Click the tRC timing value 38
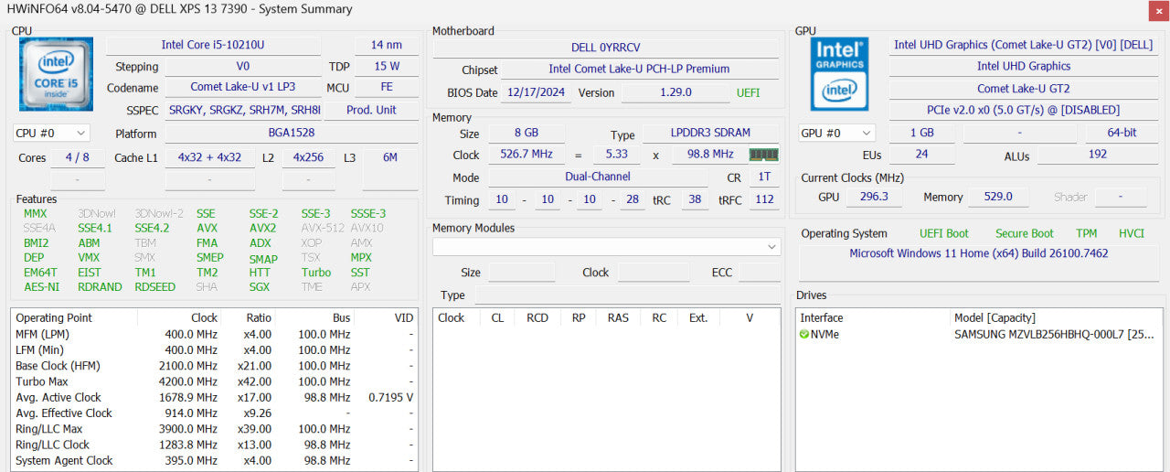The height and width of the screenshot is (472, 1170). [x=695, y=200]
